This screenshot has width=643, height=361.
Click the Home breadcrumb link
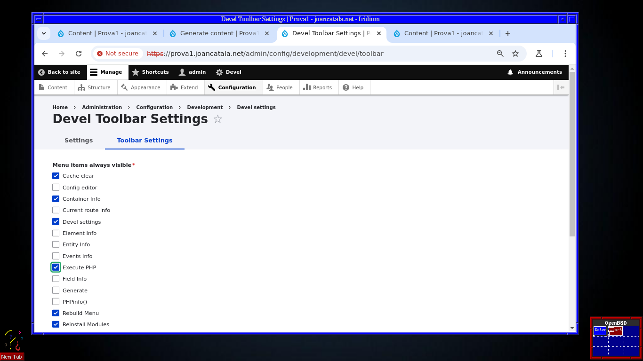(x=60, y=108)
